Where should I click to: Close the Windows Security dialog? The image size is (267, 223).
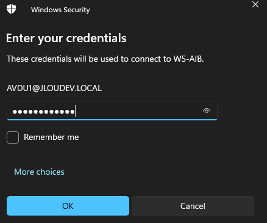click(x=255, y=4)
